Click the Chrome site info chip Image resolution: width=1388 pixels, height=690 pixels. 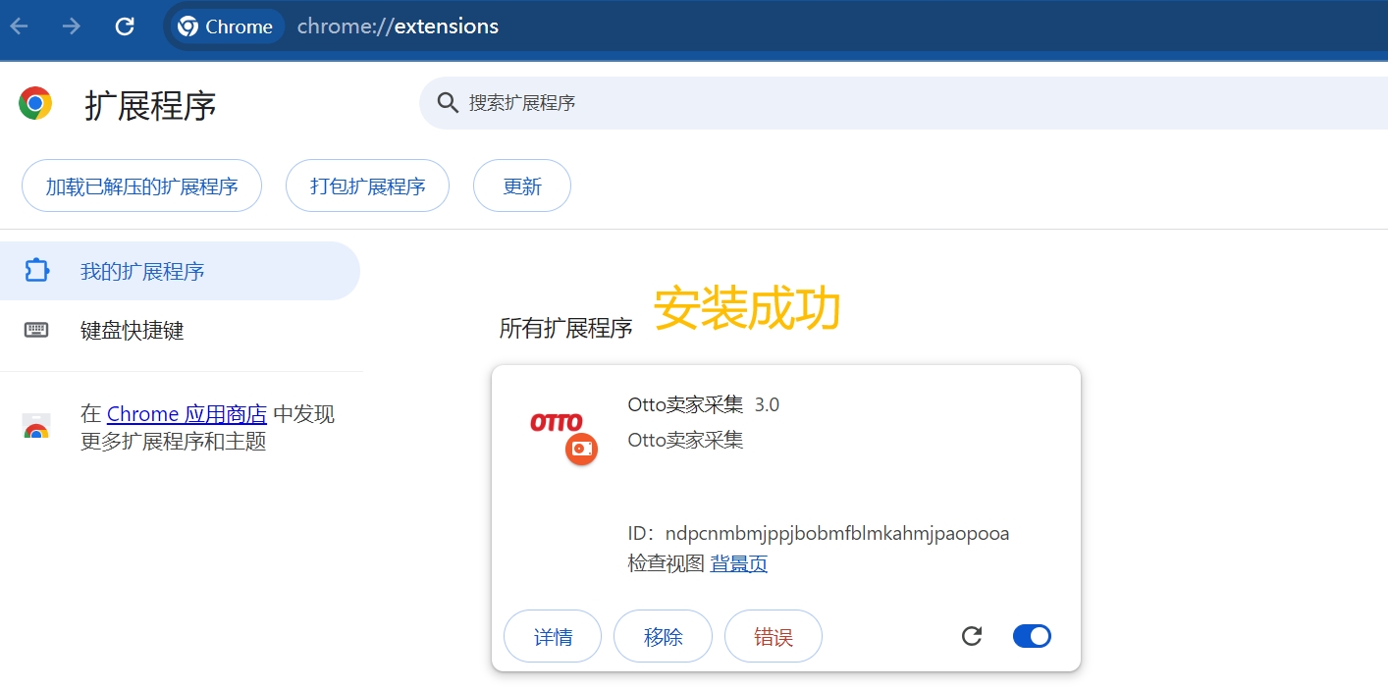tap(228, 27)
